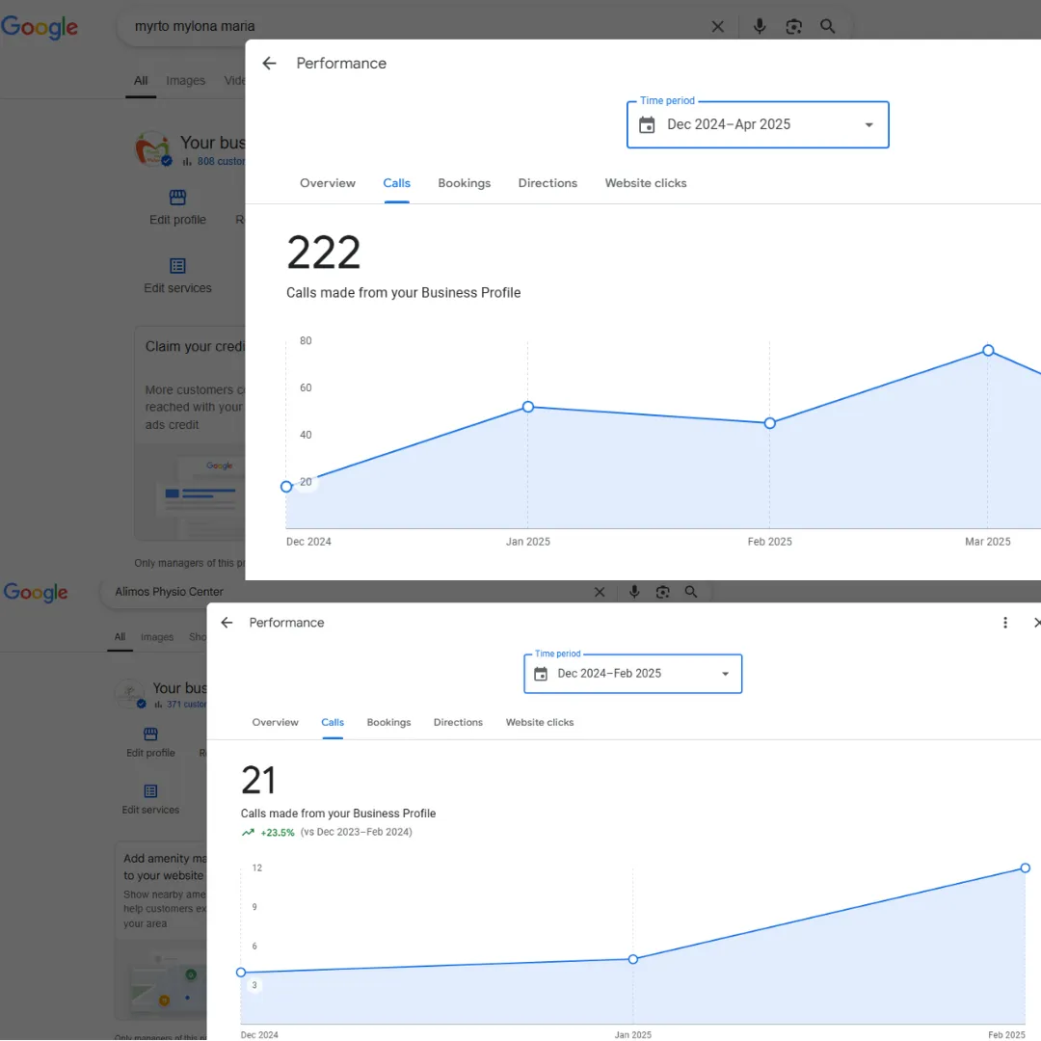Viewport: 1041px width, 1041px height.
Task: Open Website clicks tab in lower Performance panel
Action: tap(540, 722)
